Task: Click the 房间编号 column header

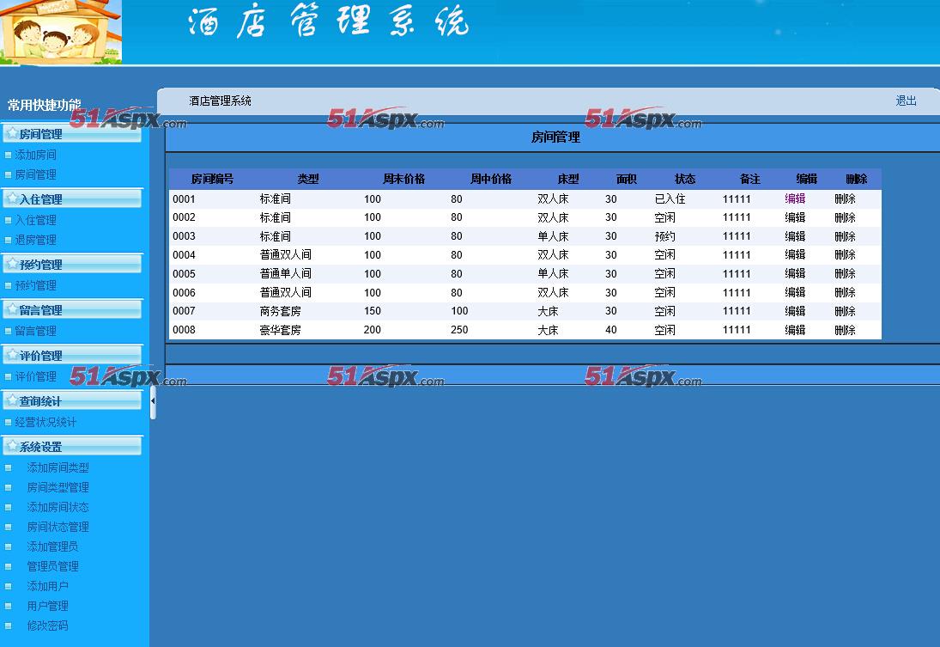Action: 212,179
